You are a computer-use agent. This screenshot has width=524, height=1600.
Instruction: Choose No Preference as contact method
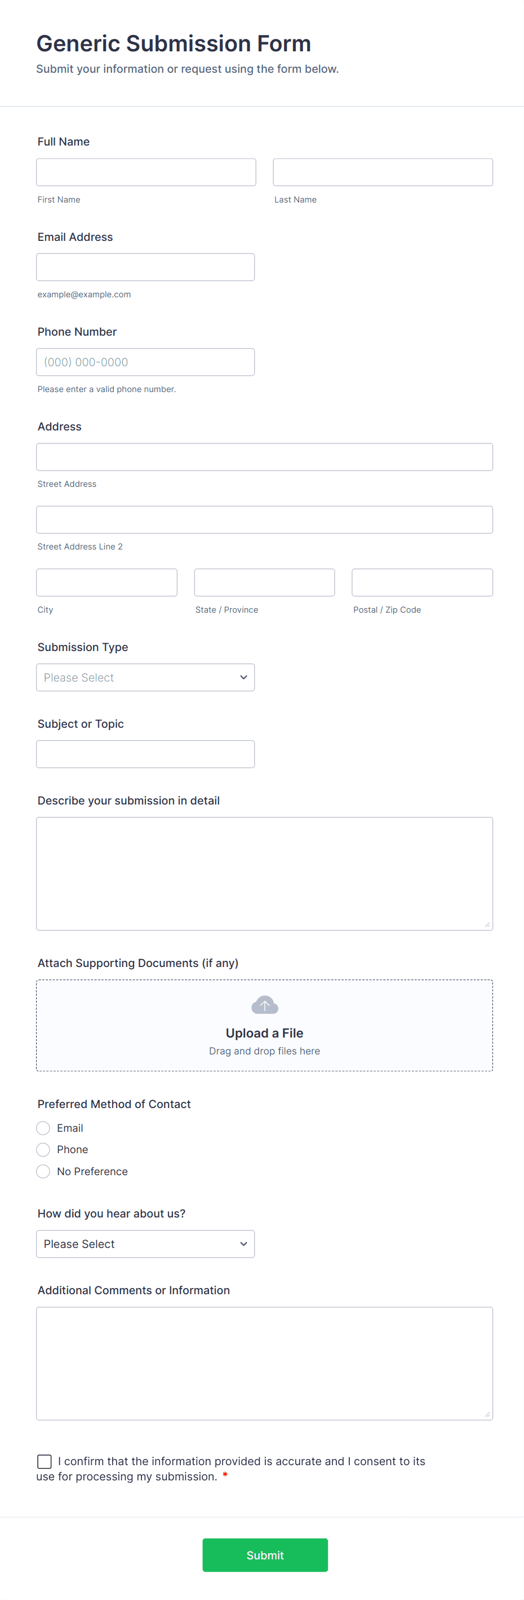tap(43, 1171)
